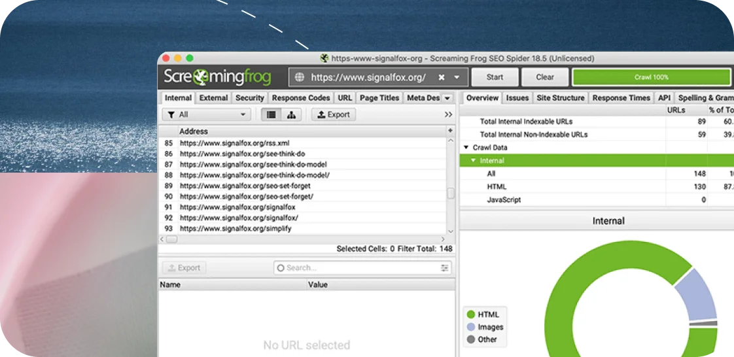Click the Clear button
Screen dimensions: 734x357
pos(545,77)
